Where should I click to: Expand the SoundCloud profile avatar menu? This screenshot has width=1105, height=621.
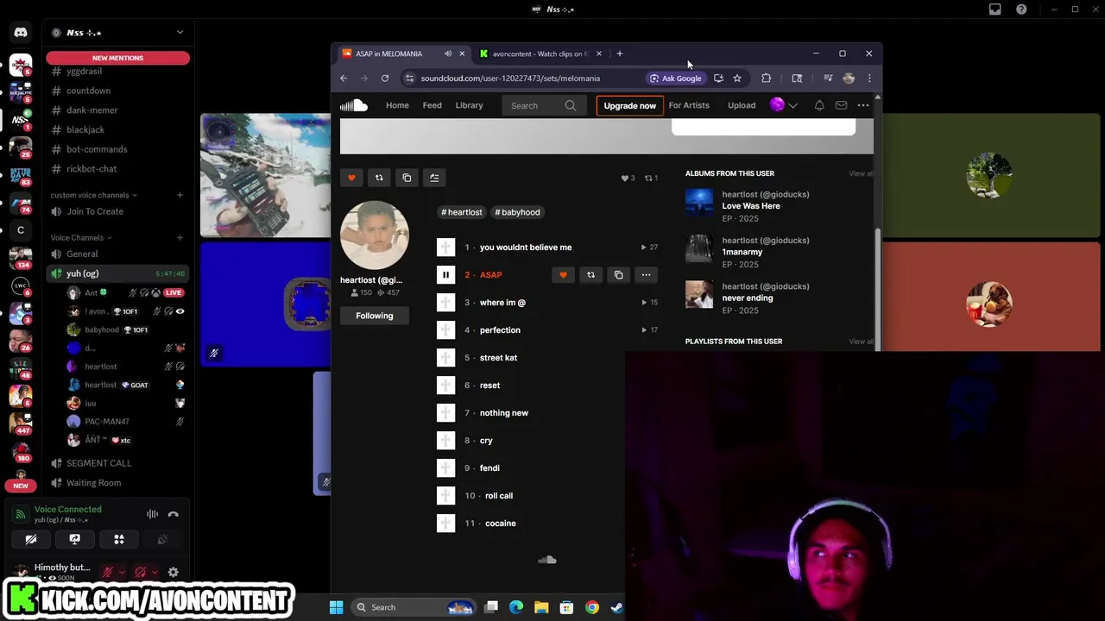[784, 105]
